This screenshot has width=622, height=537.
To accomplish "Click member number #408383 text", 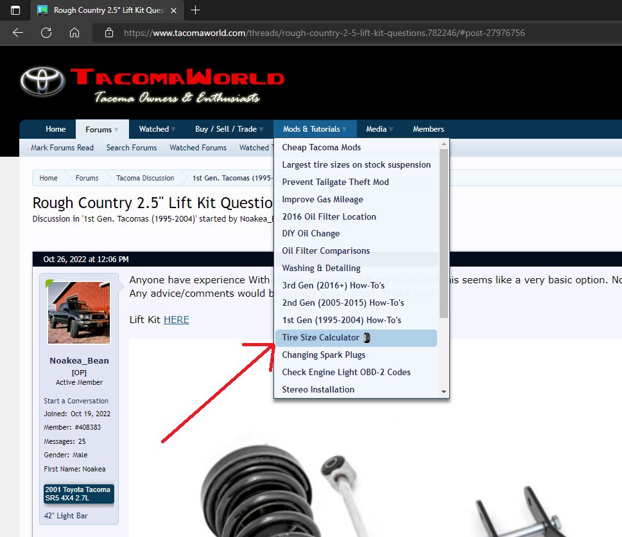I will (88, 427).
